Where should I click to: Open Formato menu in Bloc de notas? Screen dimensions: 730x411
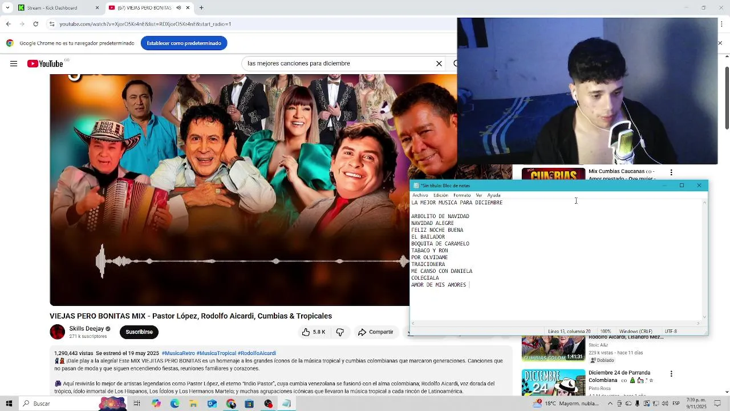pyautogui.click(x=462, y=195)
